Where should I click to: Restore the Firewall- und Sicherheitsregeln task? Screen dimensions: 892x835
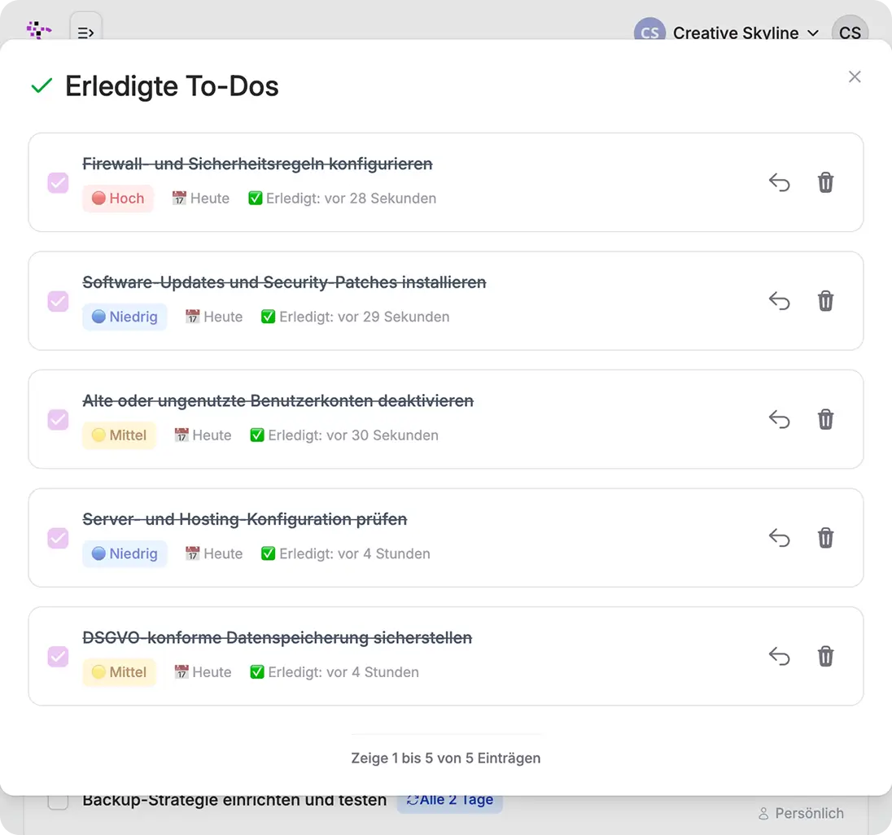(x=779, y=183)
